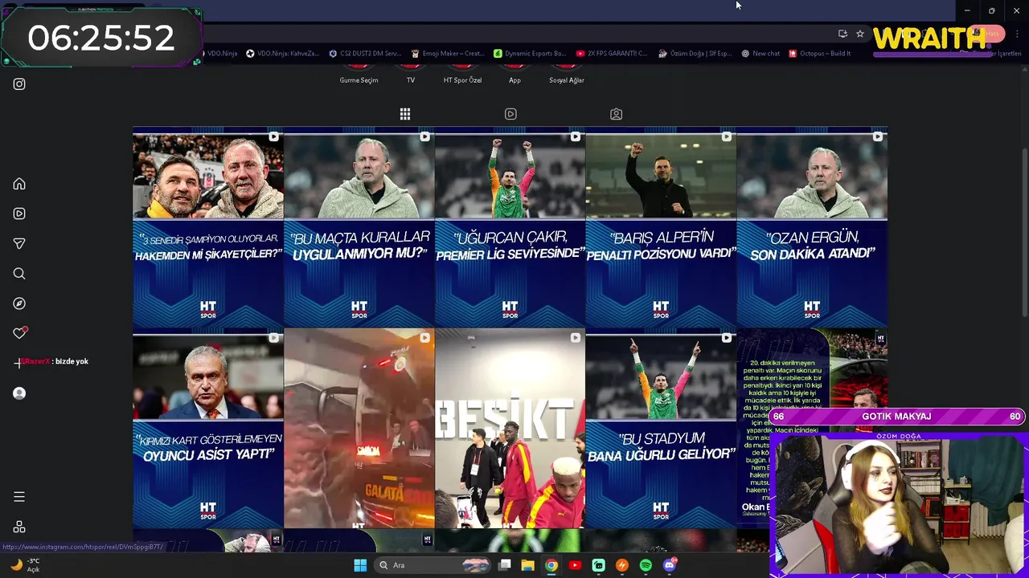1029x578 pixels.
Task: Switch to the Reels tab icon
Action: coord(510,114)
